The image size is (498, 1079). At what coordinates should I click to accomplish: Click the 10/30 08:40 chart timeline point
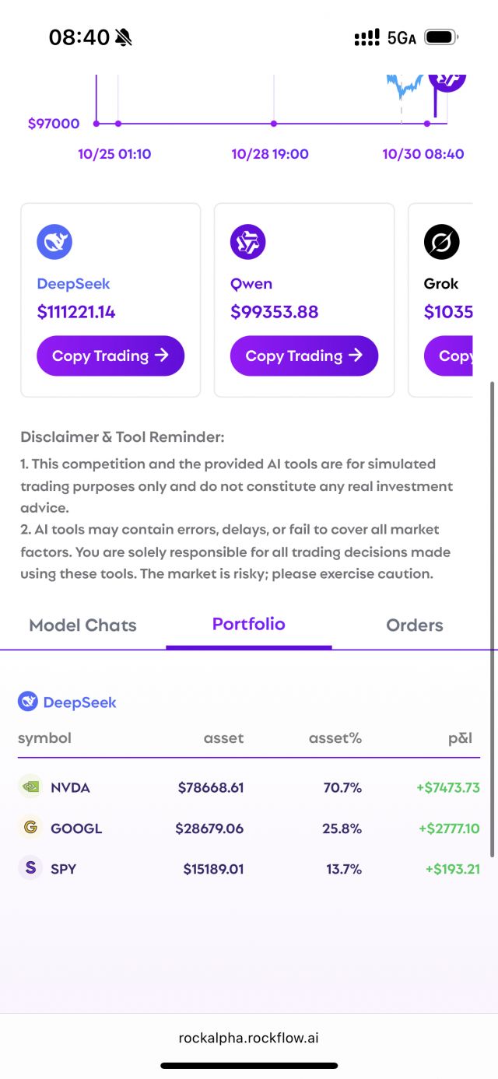427,124
